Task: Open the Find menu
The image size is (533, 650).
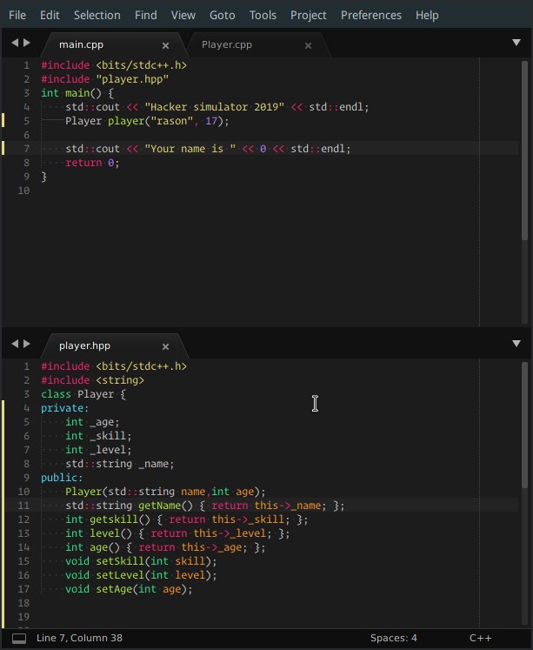Action: pyautogui.click(x=146, y=16)
